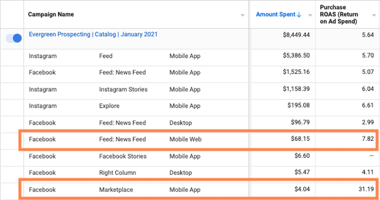This screenshot has width=380, height=200.
Task: Select the $6.60 amount cell
Action: [x=302, y=156]
